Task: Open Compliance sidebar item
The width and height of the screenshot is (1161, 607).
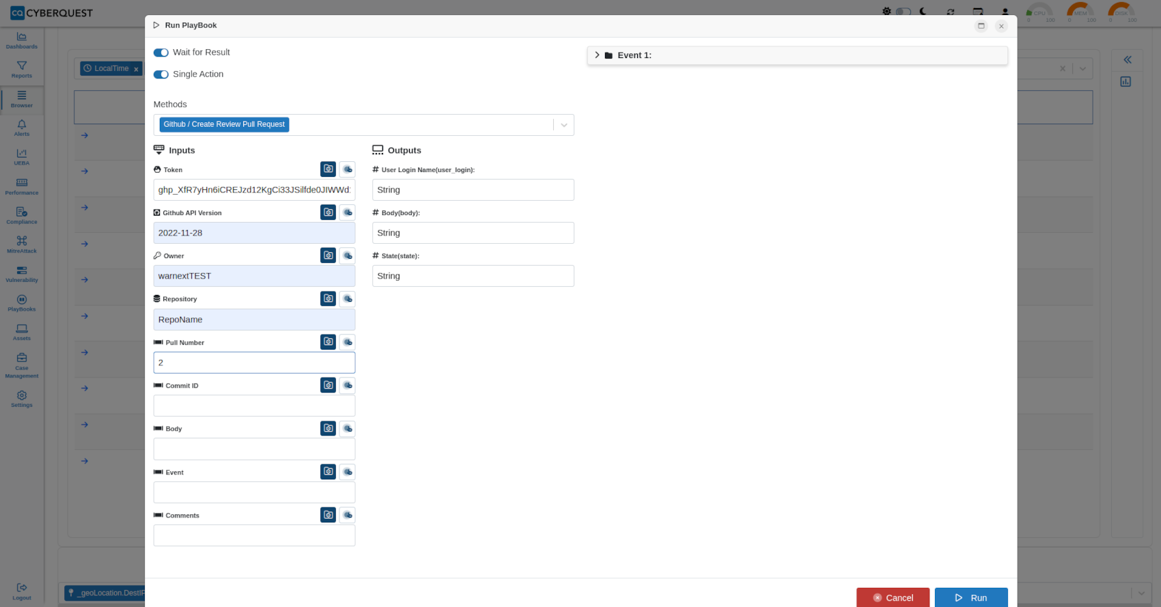Action: coord(22,216)
